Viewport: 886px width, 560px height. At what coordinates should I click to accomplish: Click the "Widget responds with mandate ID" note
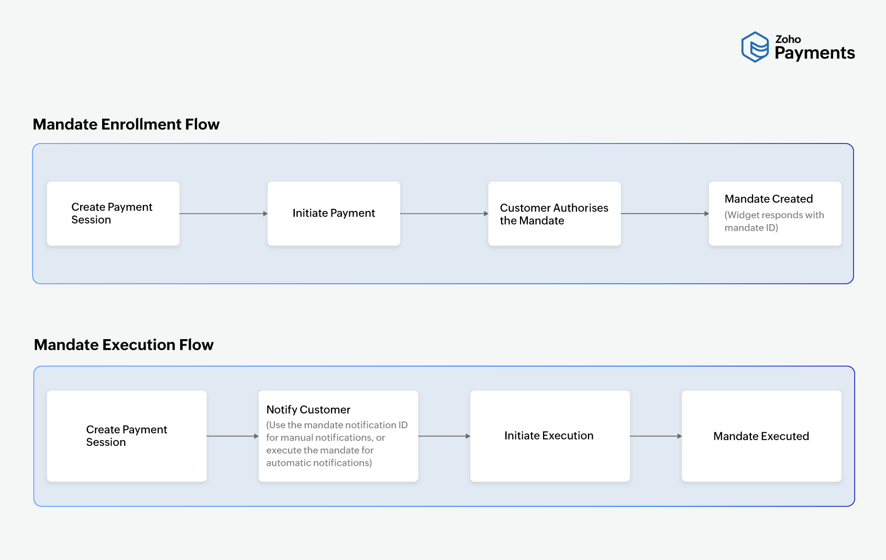click(774, 221)
